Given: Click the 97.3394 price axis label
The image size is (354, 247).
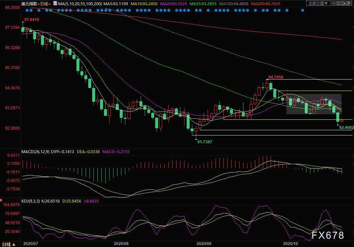Looking at the screenshot, I should pyautogui.click(x=12, y=27).
